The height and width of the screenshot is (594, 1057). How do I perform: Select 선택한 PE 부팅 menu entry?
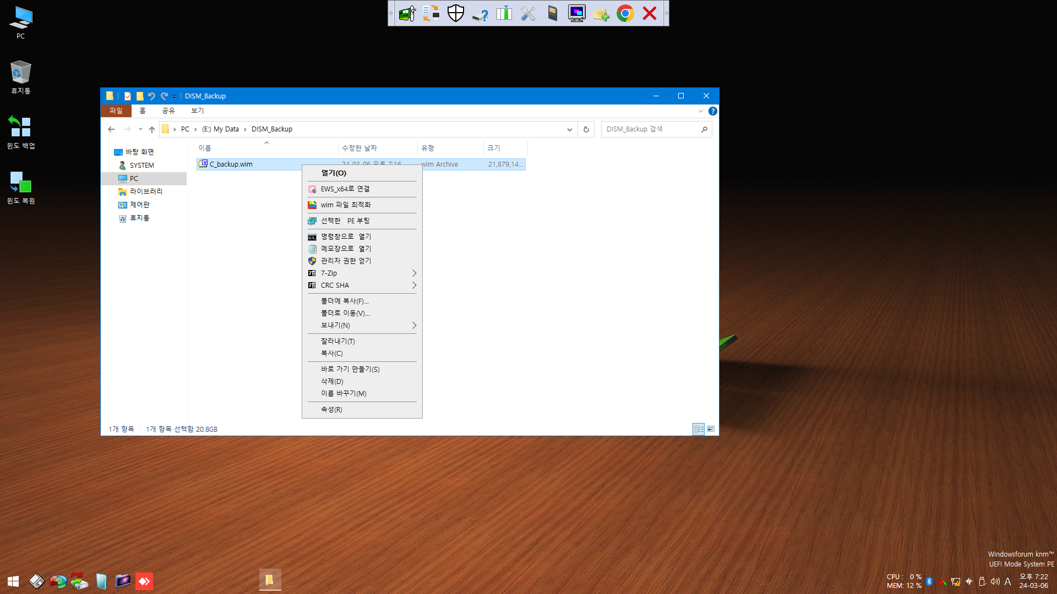coord(362,221)
